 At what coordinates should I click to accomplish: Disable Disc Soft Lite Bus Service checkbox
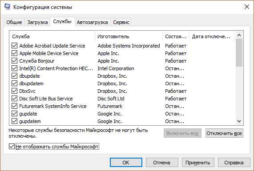click(14, 99)
